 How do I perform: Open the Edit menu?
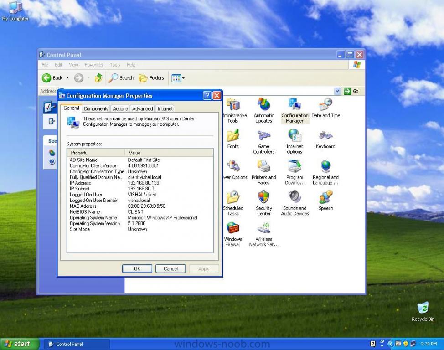58,65
